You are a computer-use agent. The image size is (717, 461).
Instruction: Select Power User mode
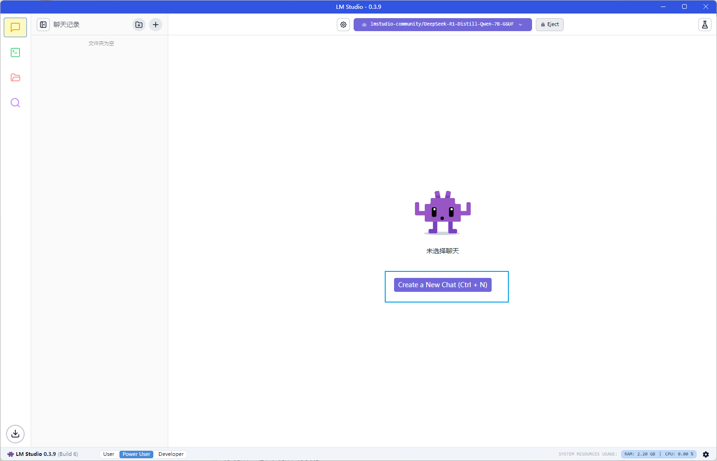[136, 454]
